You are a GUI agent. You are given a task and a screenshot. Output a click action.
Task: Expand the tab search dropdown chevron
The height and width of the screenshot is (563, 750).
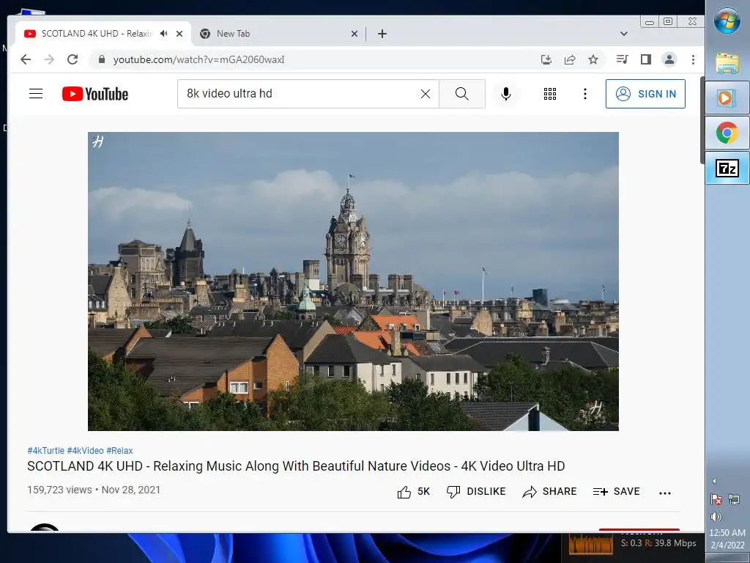[x=624, y=34]
